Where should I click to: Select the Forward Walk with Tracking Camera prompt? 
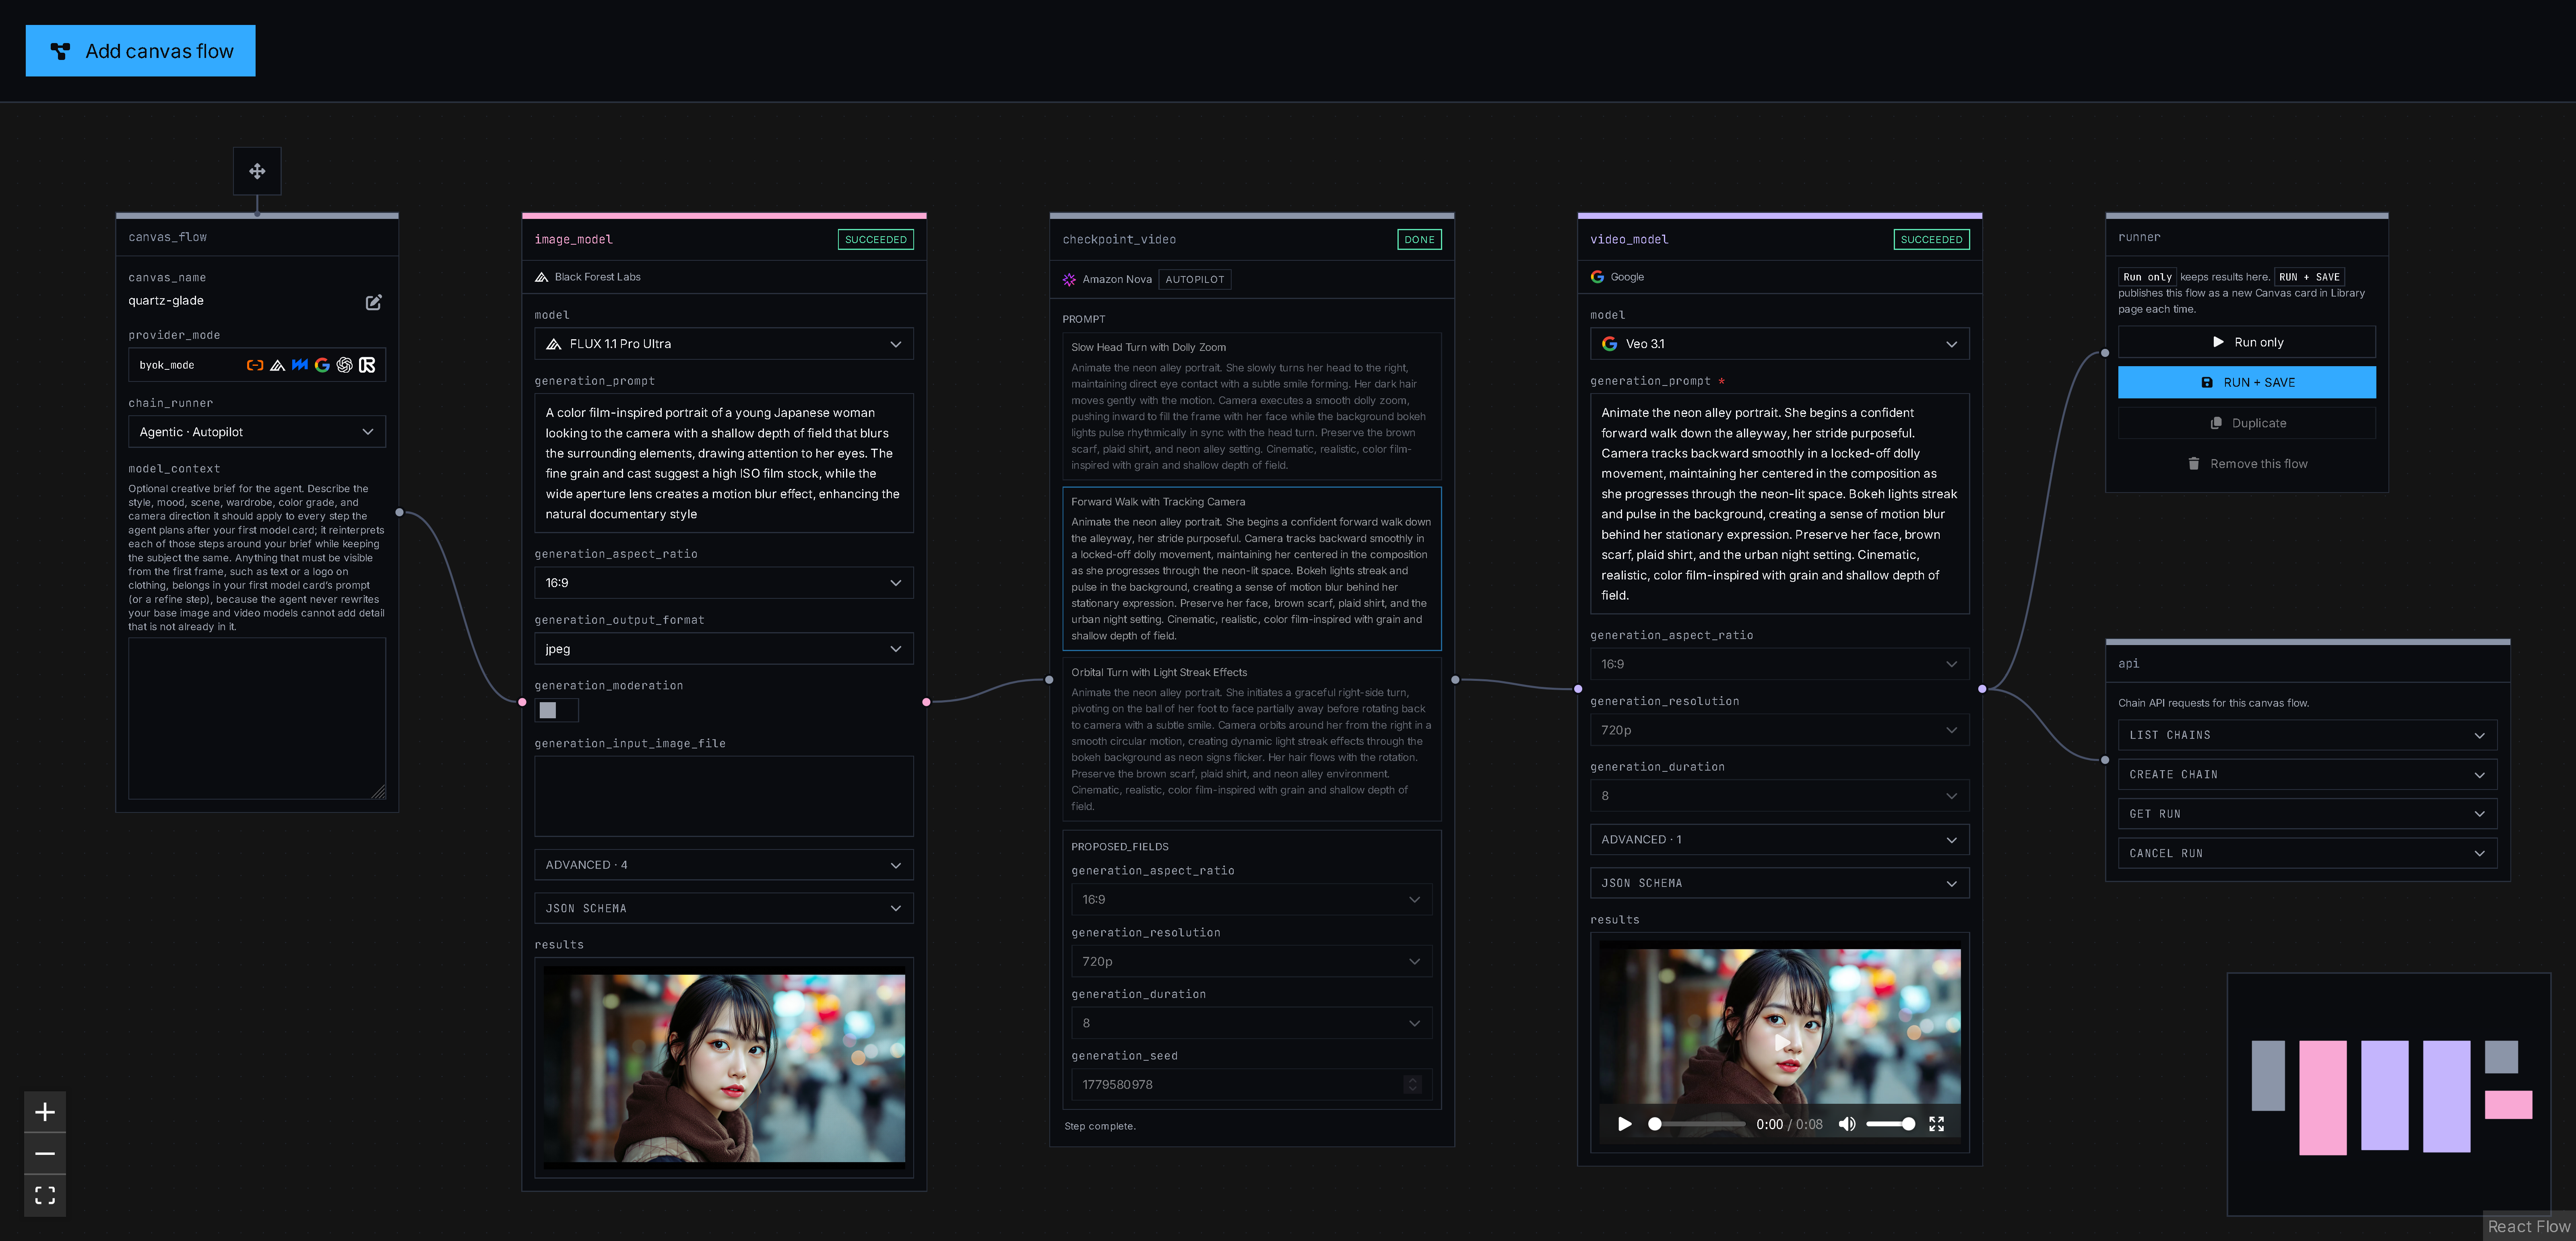[1252, 569]
